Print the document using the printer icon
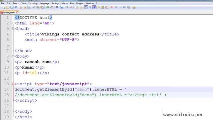 [x=28, y=7]
